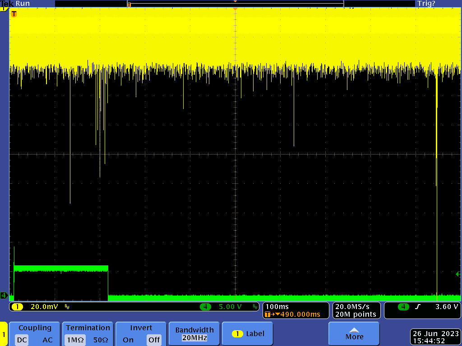Click the rising edge trigger slope icon
The image size is (462, 346).
[417, 307]
